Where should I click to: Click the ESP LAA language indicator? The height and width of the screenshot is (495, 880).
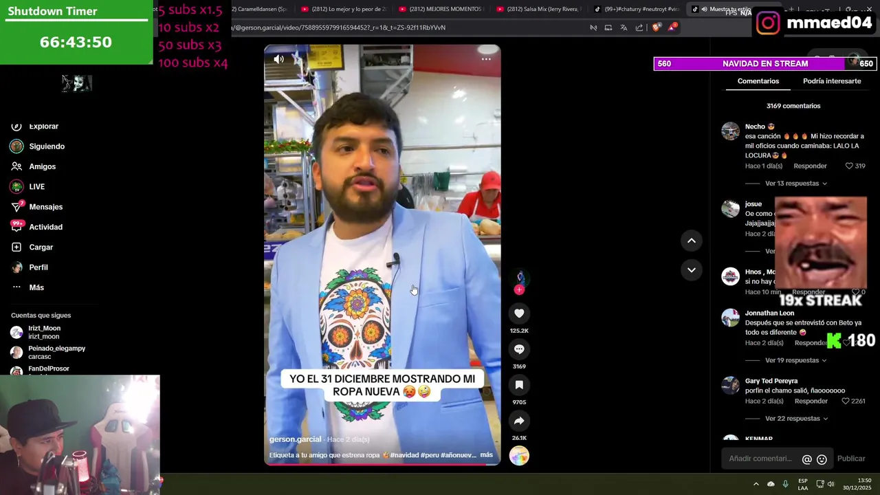click(803, 484)
